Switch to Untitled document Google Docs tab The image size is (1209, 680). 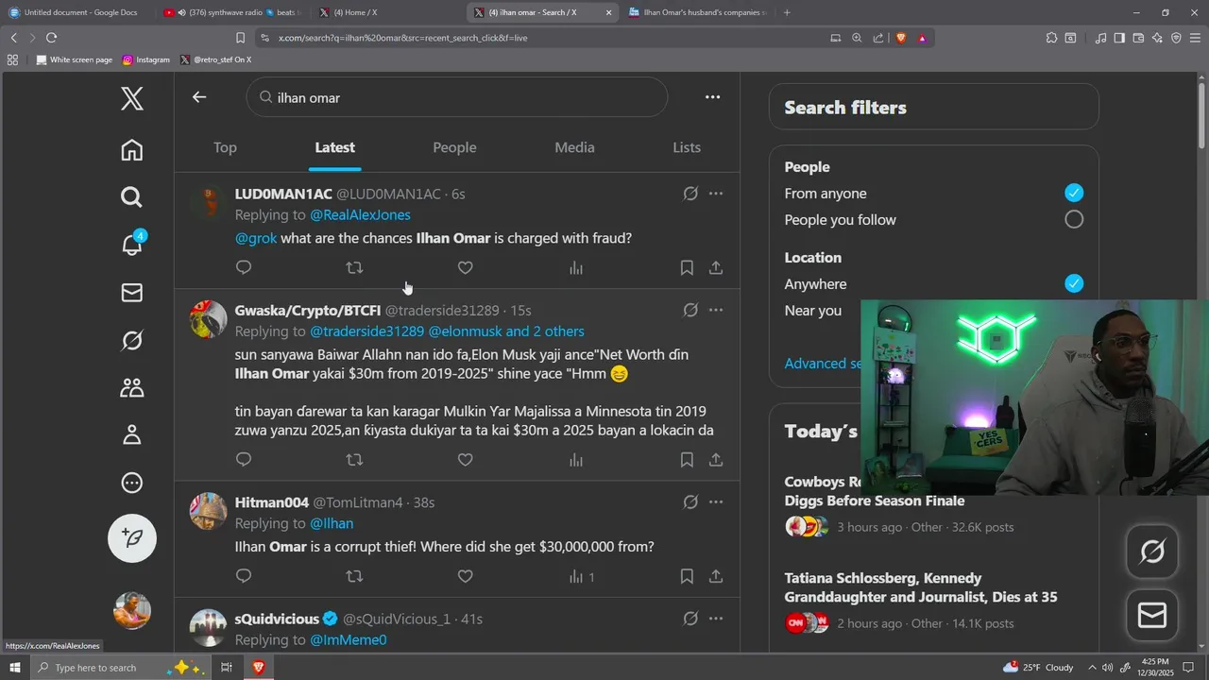[80, 12]
